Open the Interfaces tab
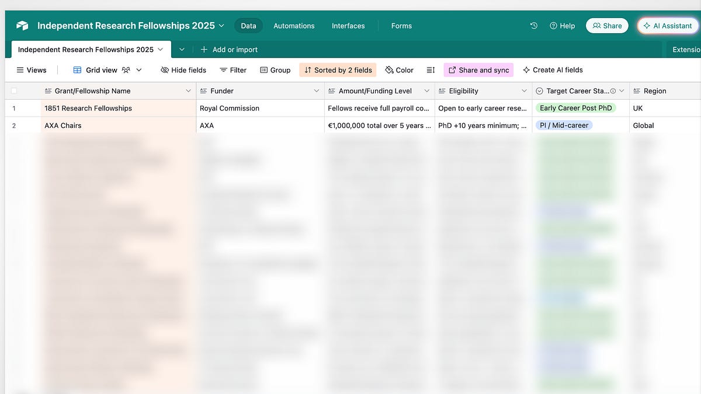 (x=348, y=26)
